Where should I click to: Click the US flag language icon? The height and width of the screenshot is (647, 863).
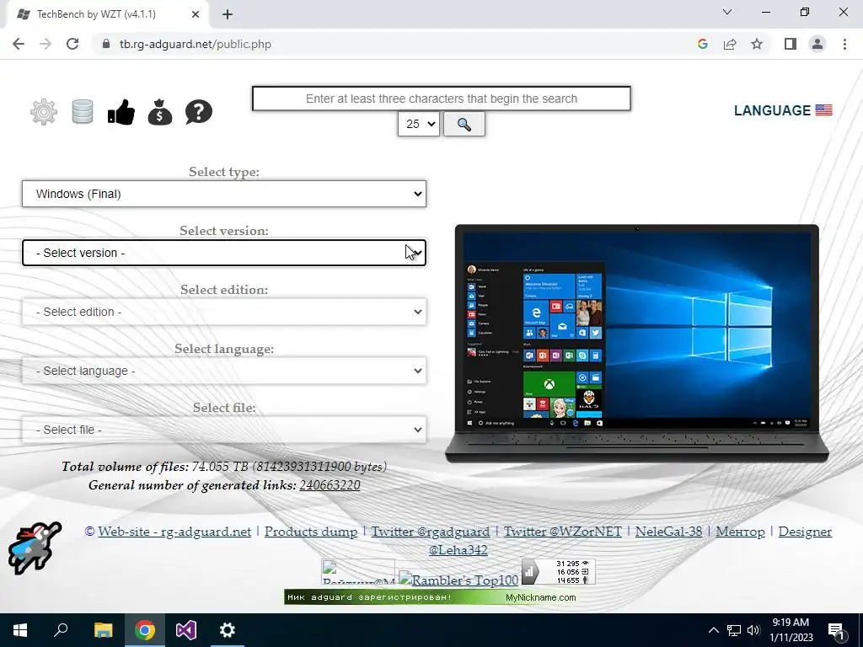[824, 110]
